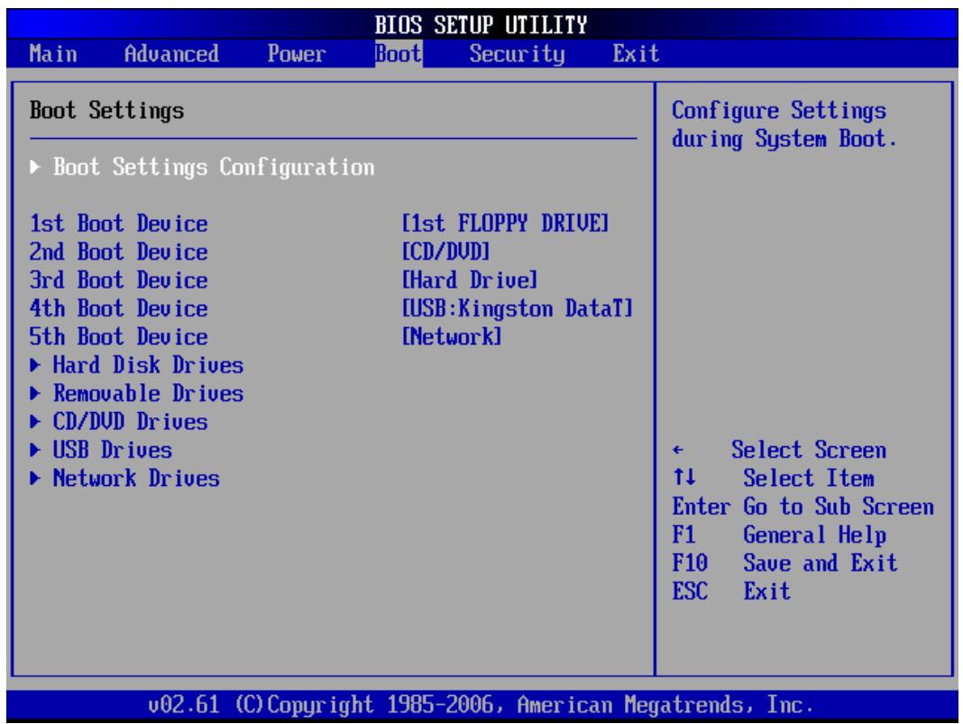Select the 1st Boot Device label

point(118,224)
